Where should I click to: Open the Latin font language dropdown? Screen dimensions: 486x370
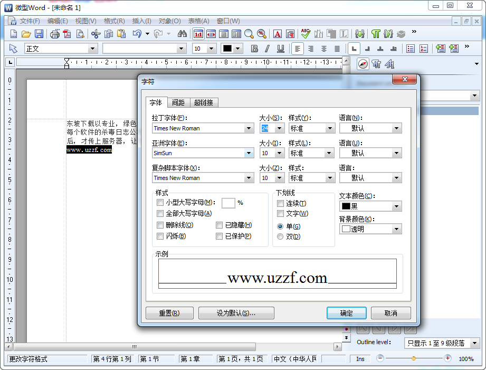[396, 128]
